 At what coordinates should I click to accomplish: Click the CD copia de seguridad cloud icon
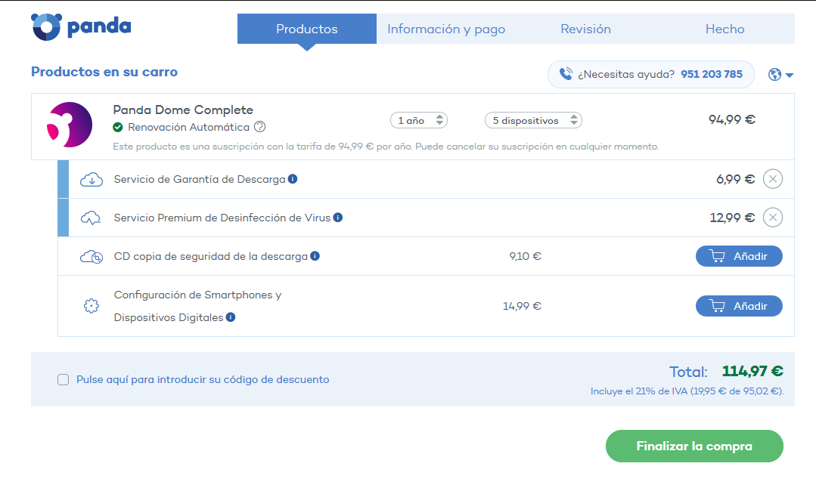(x=91, y=257)
